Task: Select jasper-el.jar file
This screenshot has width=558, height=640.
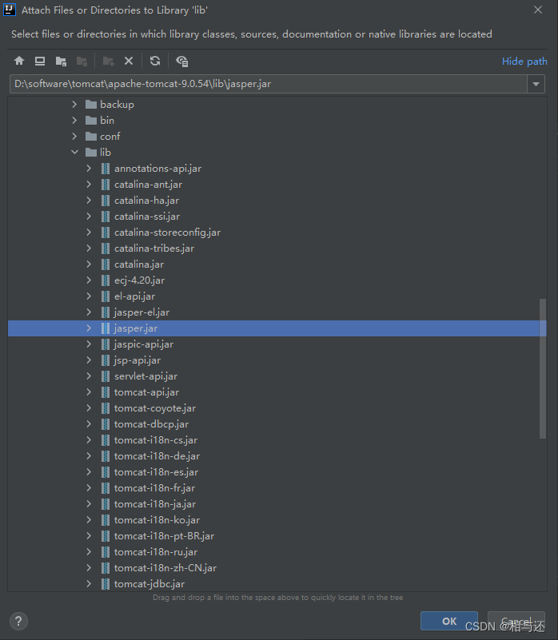Action: [141, 312]
